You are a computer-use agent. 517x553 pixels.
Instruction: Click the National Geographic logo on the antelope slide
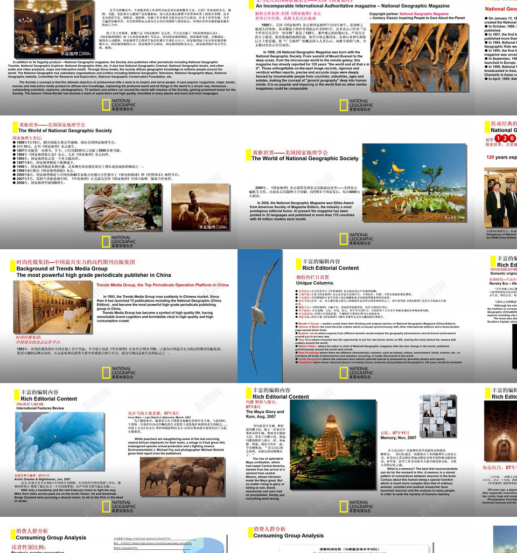[356, 105]
